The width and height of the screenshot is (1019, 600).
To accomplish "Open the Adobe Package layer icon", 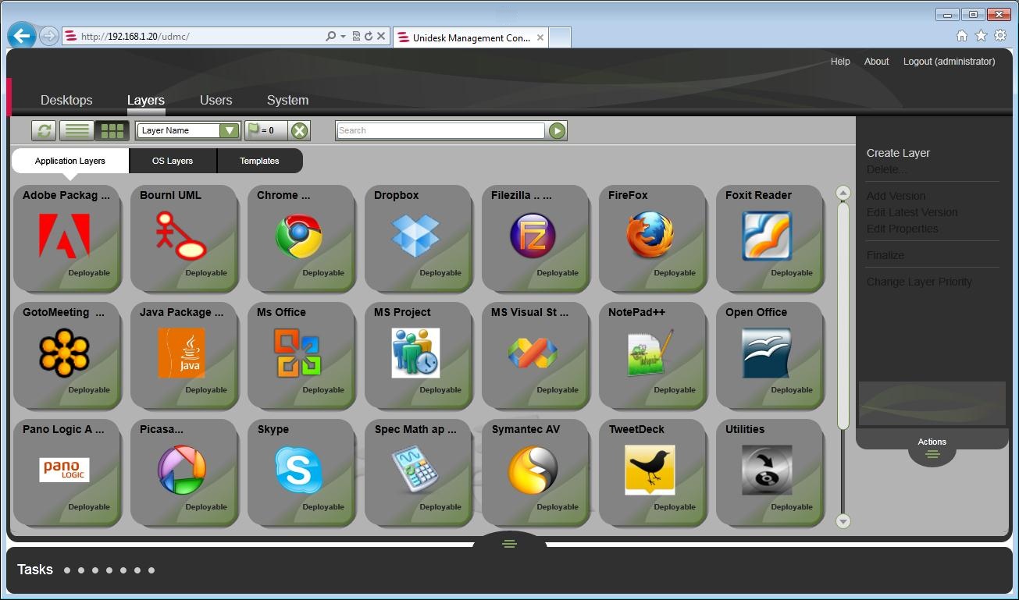I will (64, 236).
